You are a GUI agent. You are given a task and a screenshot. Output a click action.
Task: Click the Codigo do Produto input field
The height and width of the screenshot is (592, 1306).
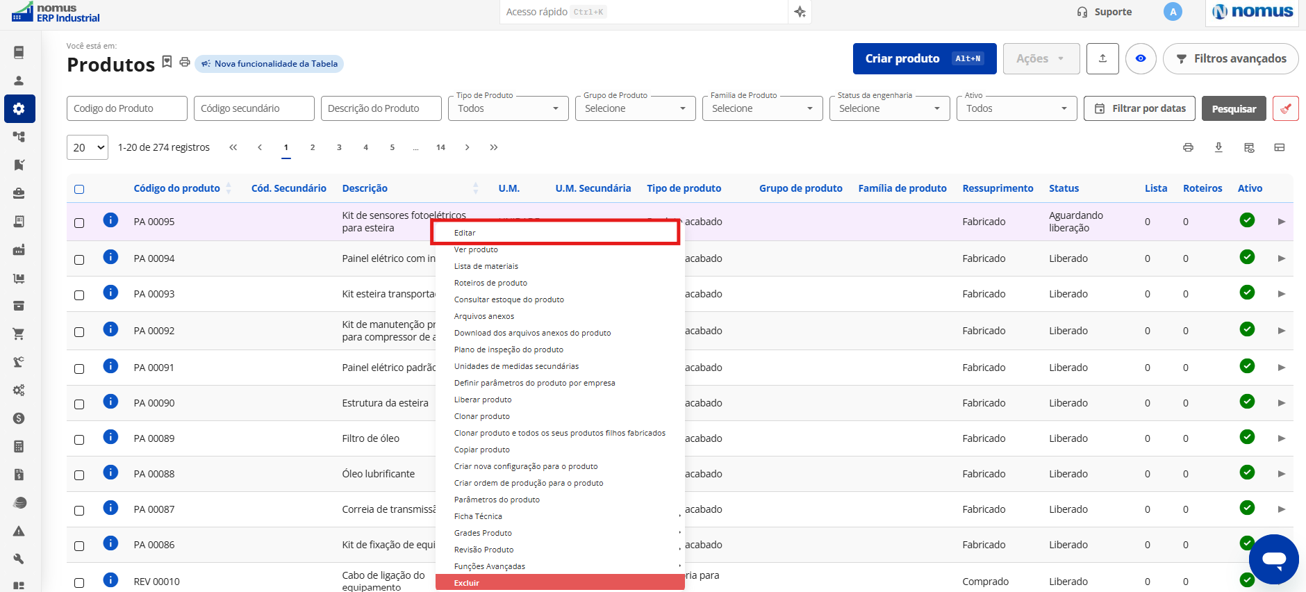(127, 108)
